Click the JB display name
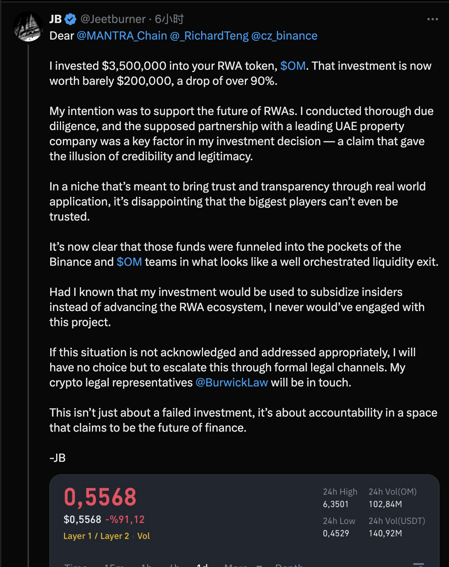449x567 pixels. pyautogui.click(x=56, y=19)
